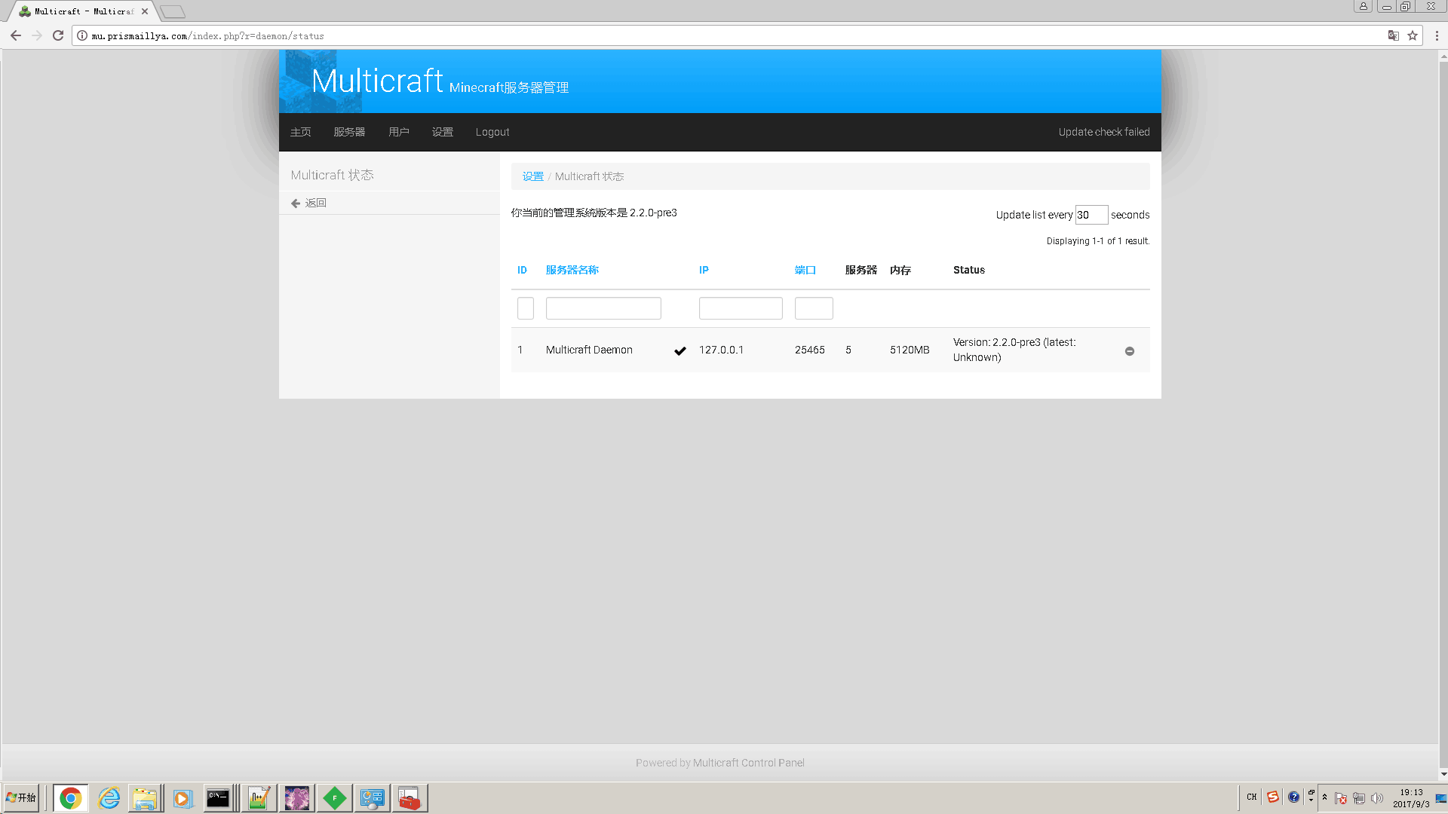
Task: Click the 设置 breadcrumb link
Action: click(x=532, y=176)
